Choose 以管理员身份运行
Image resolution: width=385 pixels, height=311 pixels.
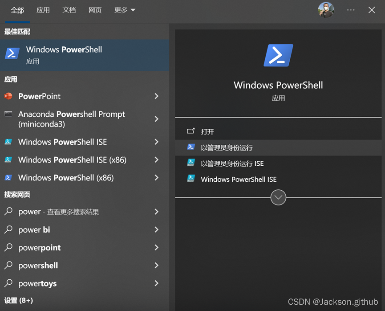(x=278, y=147)
